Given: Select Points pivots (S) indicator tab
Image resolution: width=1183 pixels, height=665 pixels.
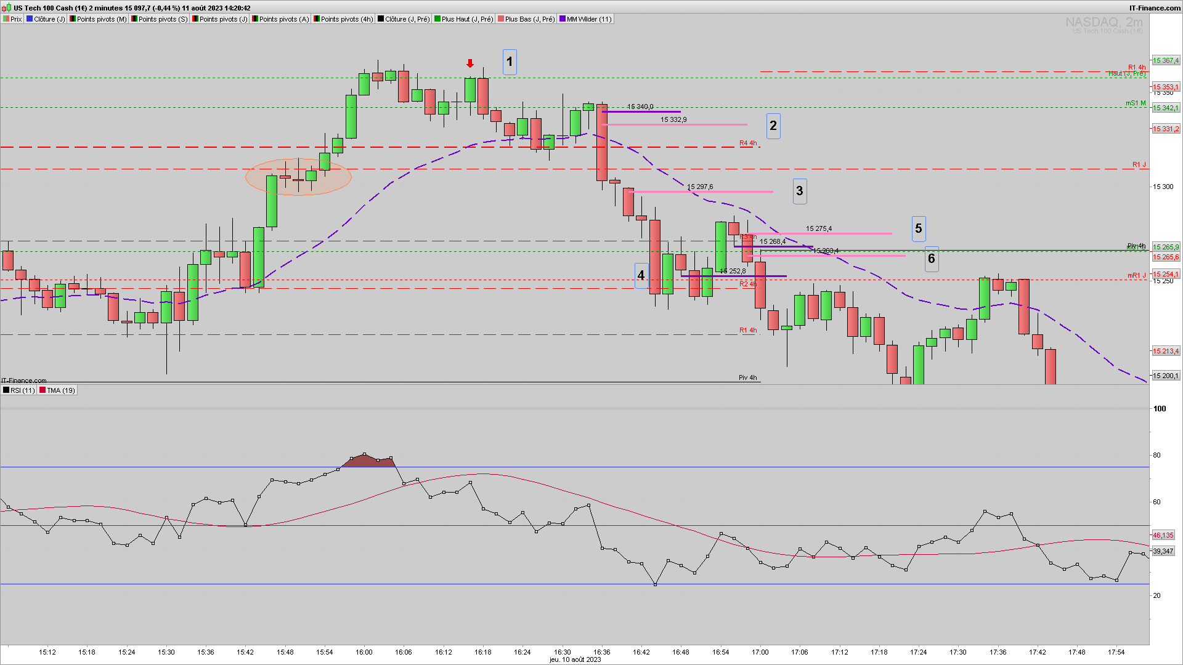Looking at the screenshot, I should (163, 19).
